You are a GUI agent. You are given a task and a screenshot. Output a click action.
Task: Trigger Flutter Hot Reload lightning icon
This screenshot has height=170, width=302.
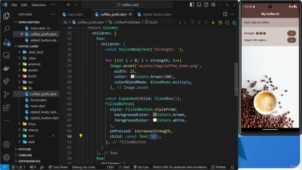(213, 23)
